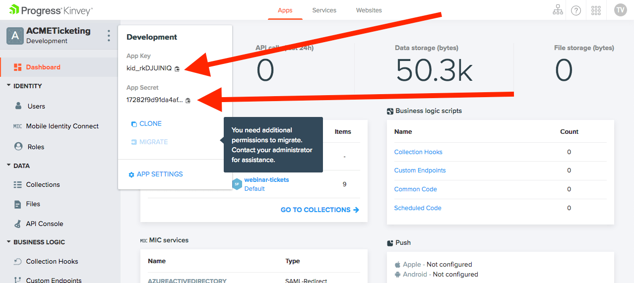Open API Console from the sidebar
The height and width of the screenshot is (283, 634).
coord(45,224)
